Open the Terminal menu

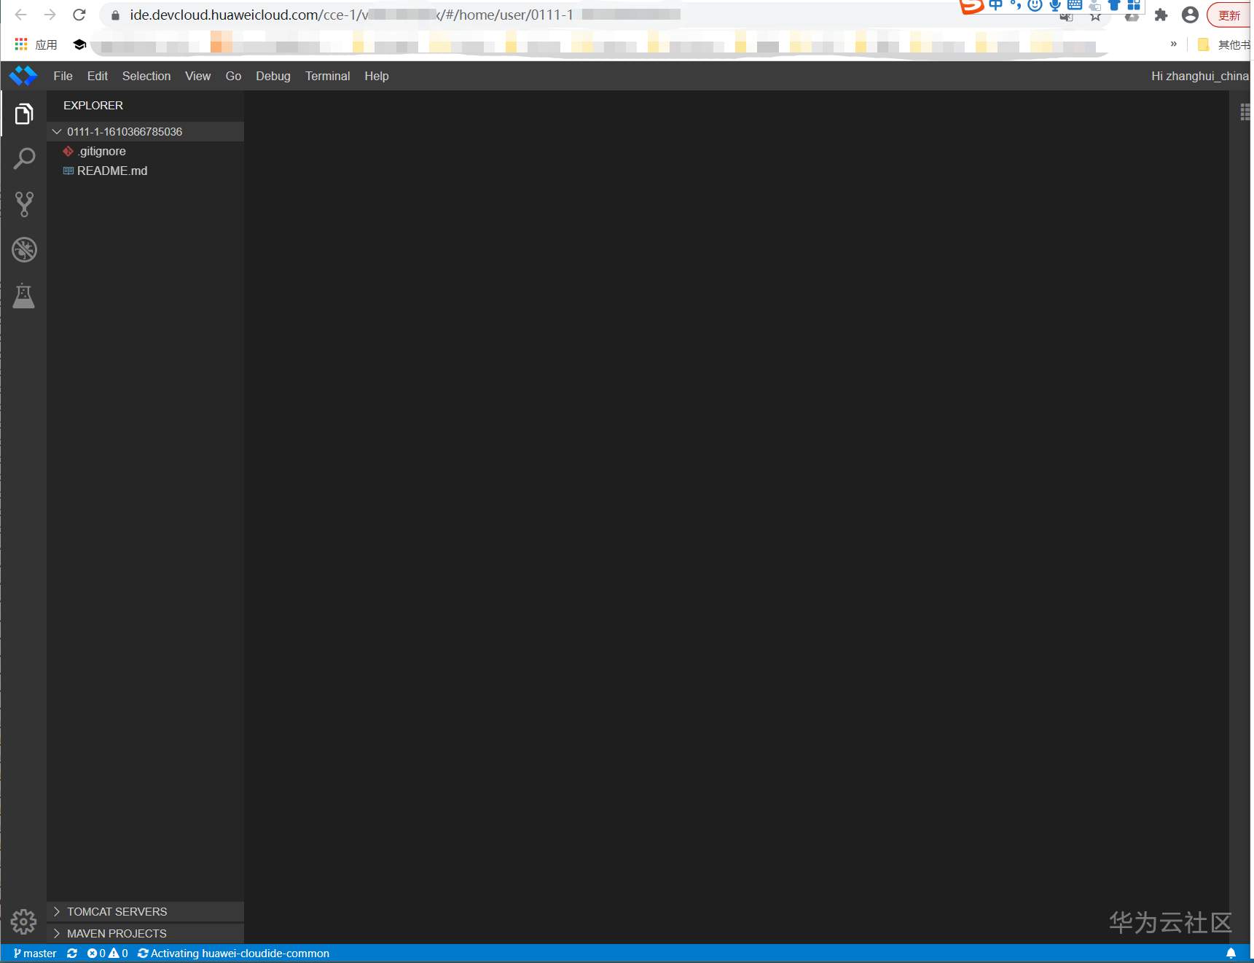click(328, 76)
